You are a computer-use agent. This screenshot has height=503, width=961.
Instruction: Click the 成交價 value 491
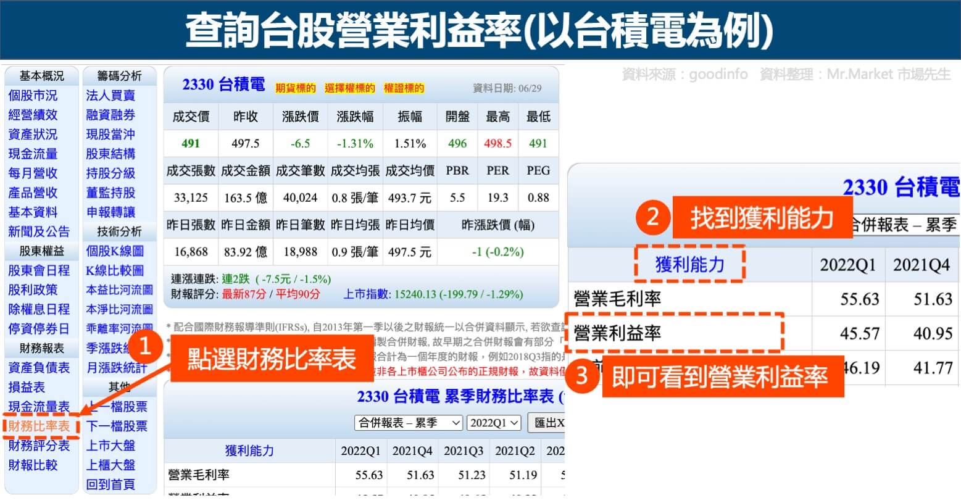(x=191, y=143)
